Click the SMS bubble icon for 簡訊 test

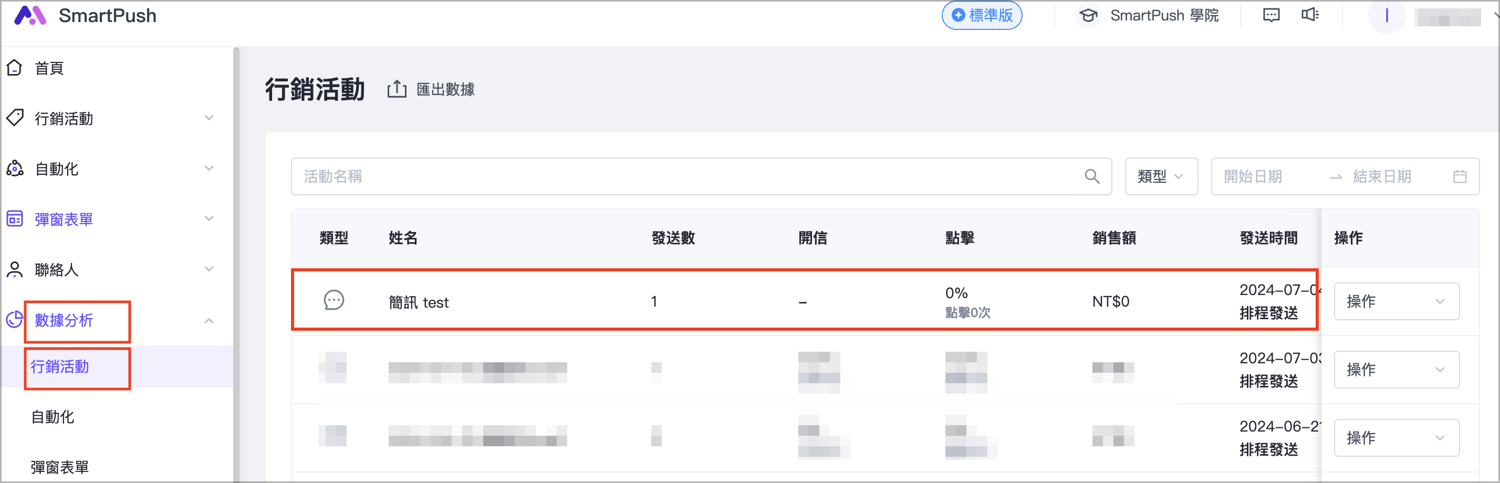point(334,301)
